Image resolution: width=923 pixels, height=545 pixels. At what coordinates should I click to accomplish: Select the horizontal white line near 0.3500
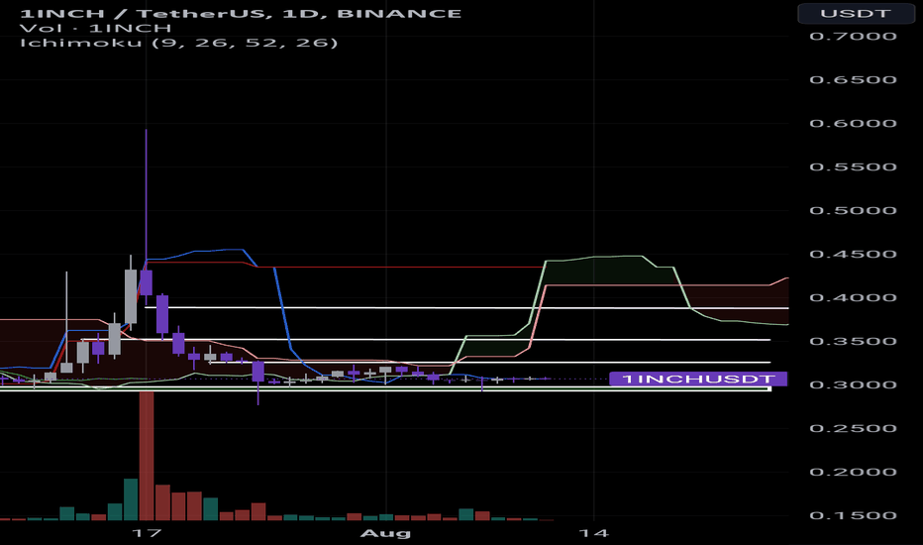(426, 340)
